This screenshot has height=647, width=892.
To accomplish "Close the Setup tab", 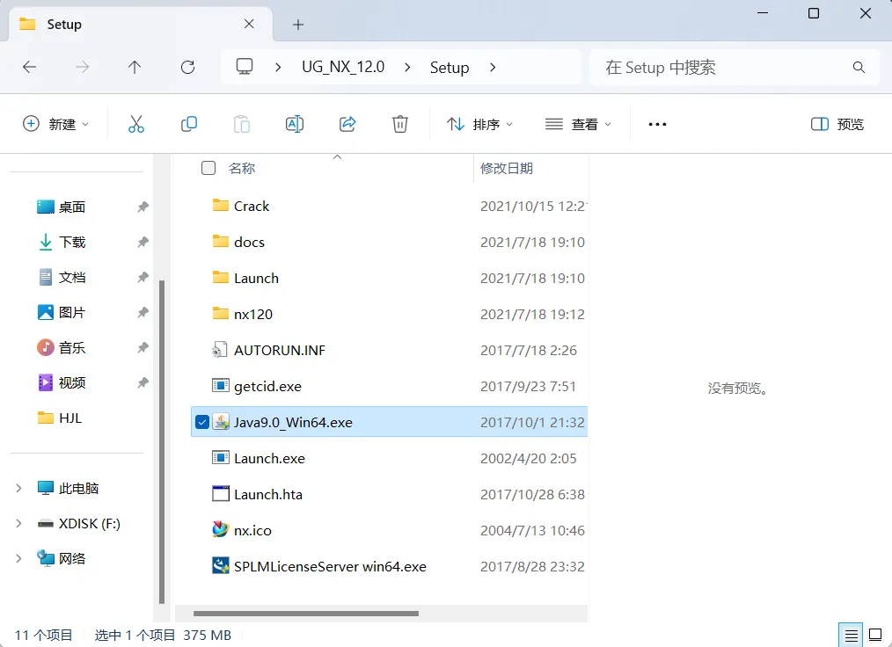I will pos(249,24).
